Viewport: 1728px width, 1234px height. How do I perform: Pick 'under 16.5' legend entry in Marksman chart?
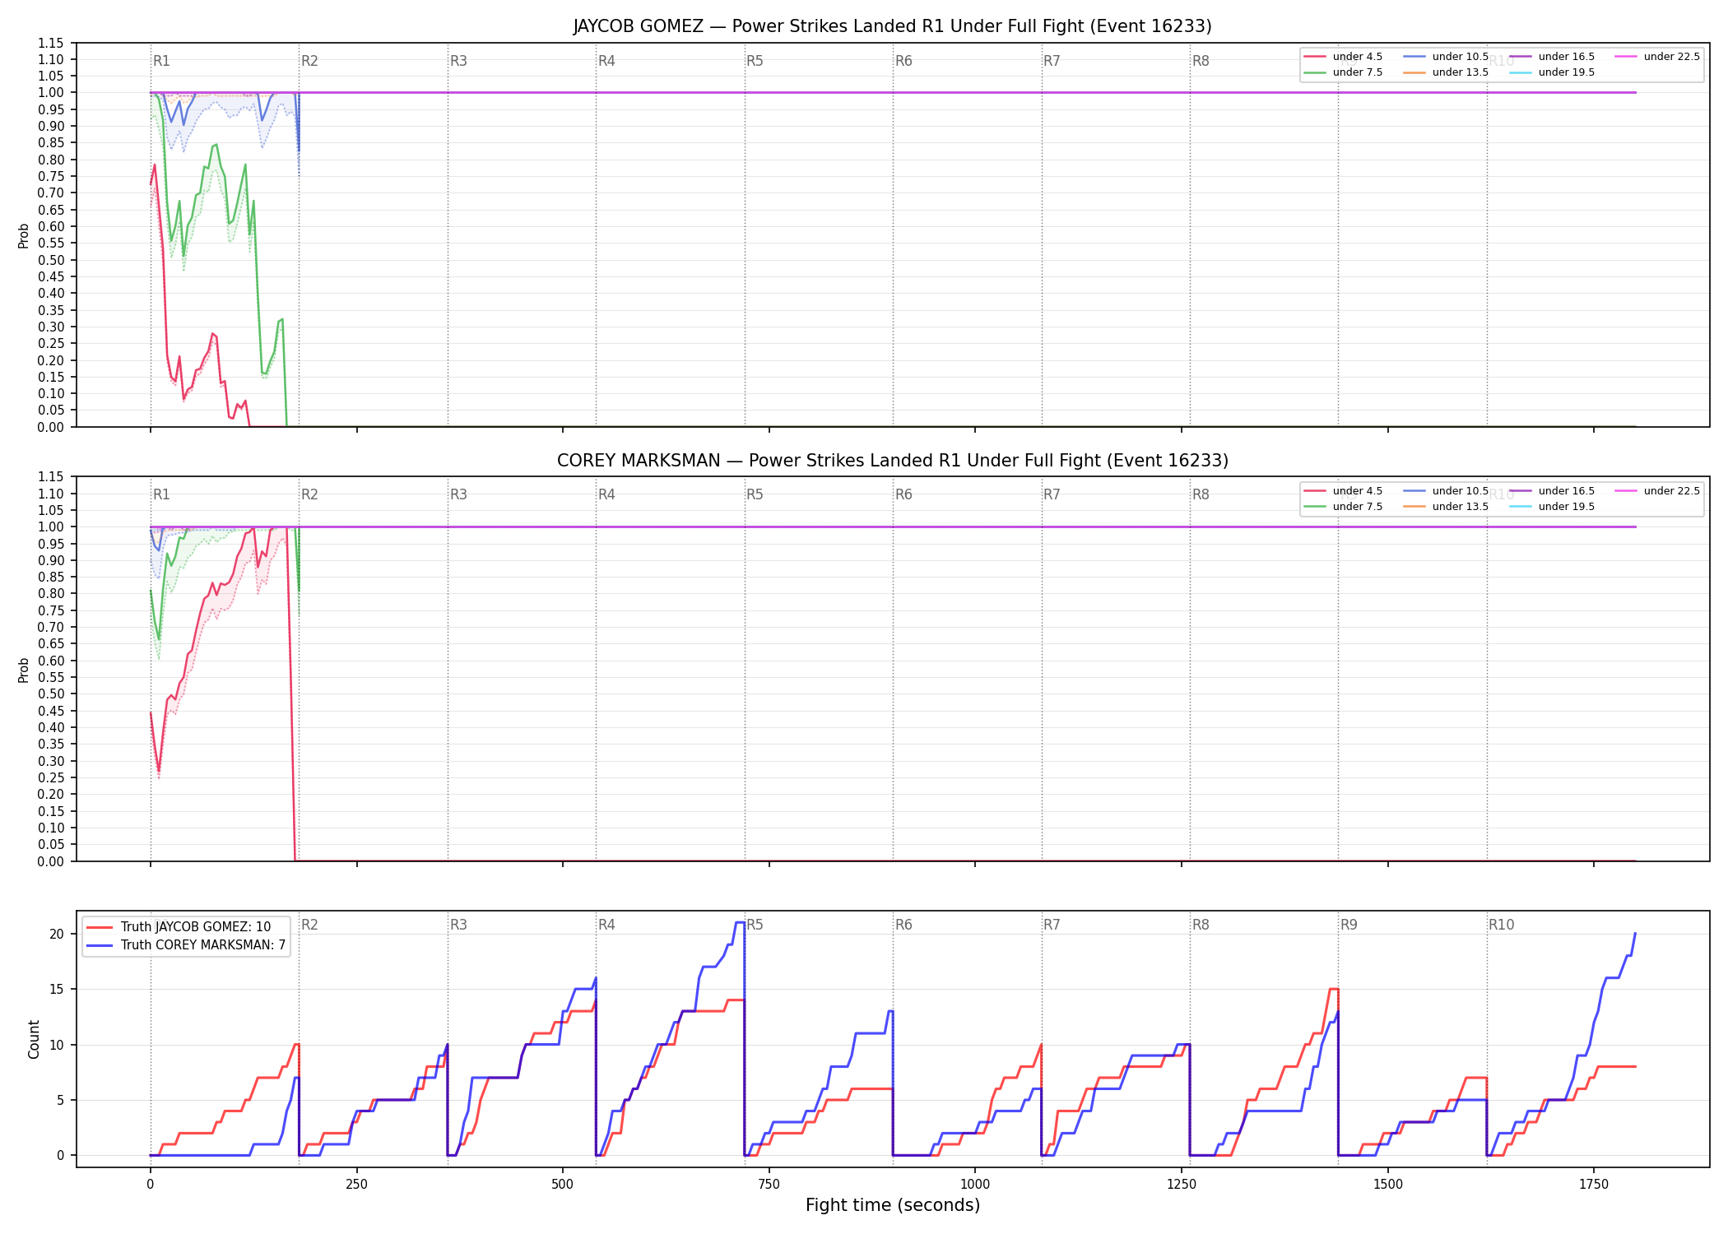[1552, 491]
